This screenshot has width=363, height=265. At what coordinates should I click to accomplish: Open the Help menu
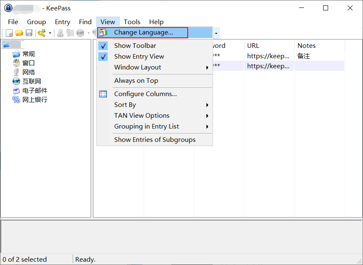[x=156, y=22]
